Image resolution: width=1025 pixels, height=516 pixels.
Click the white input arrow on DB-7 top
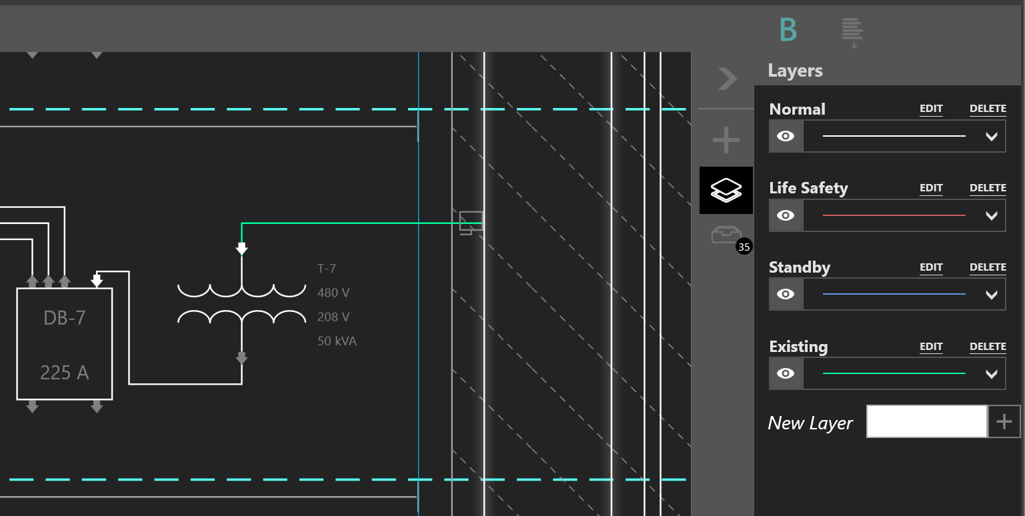pos(97,281)
